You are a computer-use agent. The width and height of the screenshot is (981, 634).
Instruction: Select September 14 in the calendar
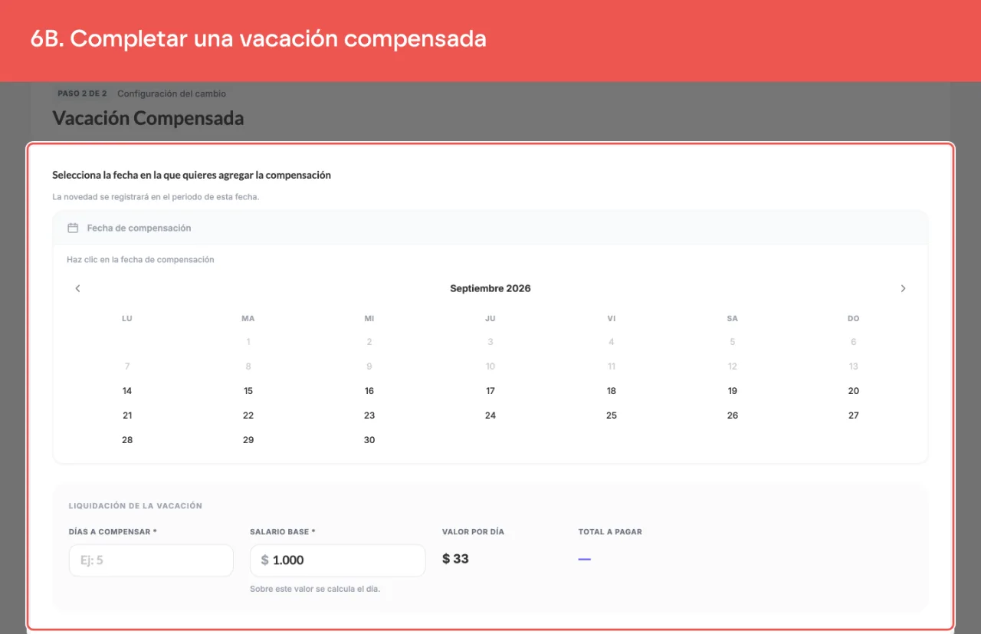[x=127, y=391]
